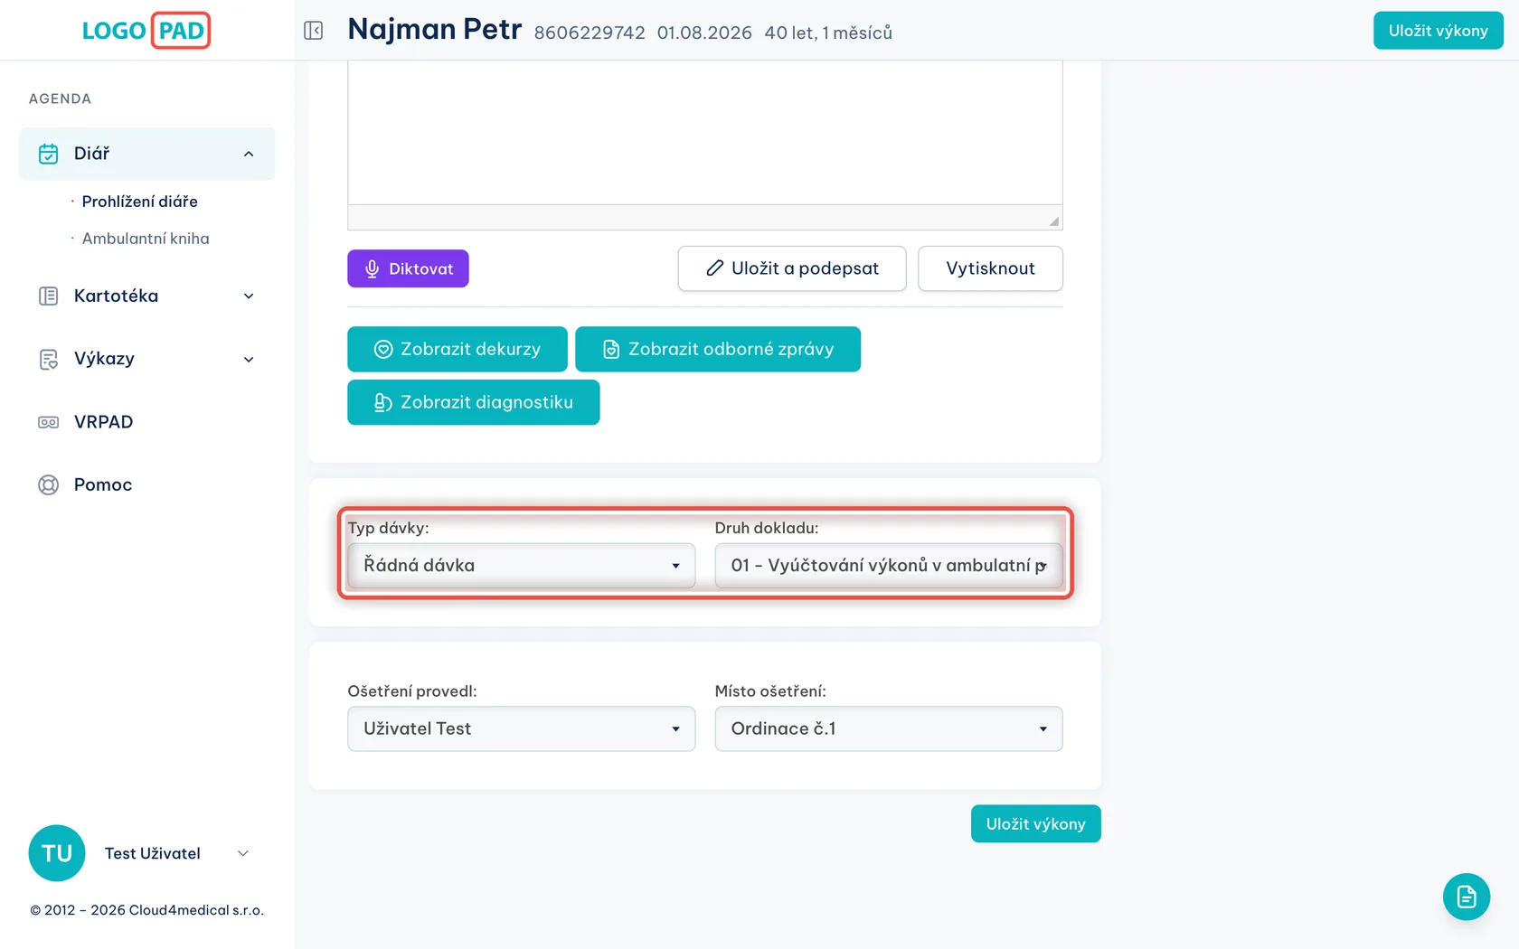Start dictation with the Diktovat button

[x=408, y=268]
